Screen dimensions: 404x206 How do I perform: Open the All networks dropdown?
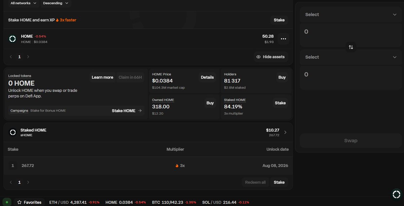coord(23,3)
